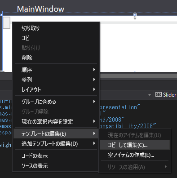Open 追加テンプレートの編集(D) submenu
The width and height of the screenshot is (177, 178).
(56, 144)
